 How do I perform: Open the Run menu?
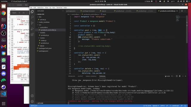[54, 7]
